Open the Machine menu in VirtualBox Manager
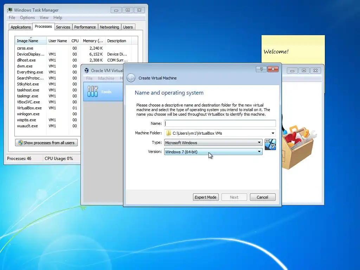The width and height of the screenshot is (360, 270). point(106,78)
